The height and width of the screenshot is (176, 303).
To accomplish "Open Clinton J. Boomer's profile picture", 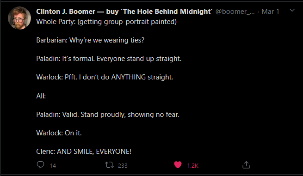I will click(x=19, y=18).
